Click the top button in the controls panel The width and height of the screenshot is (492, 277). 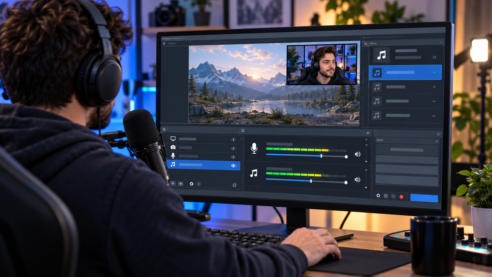click(407, 150)
